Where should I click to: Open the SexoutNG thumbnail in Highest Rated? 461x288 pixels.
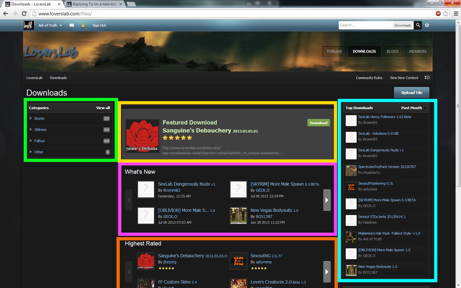(x=239, y=261)
